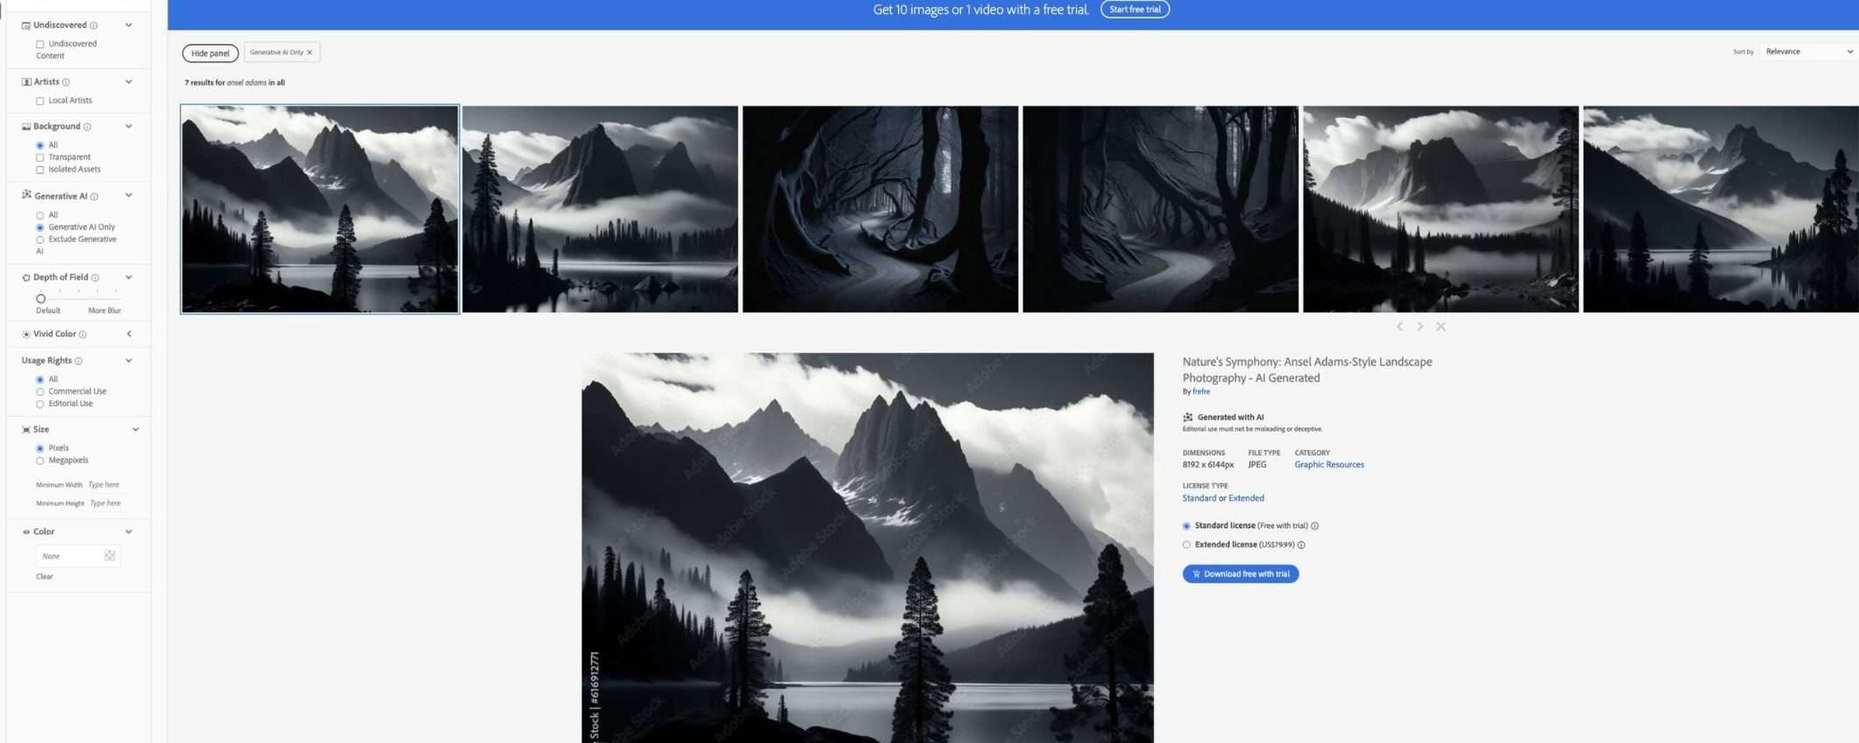The image size is (1859, 743).
Task: Select the Exclude Generative AI radio option
Action: pyautogui.click(x=40, y=239)
